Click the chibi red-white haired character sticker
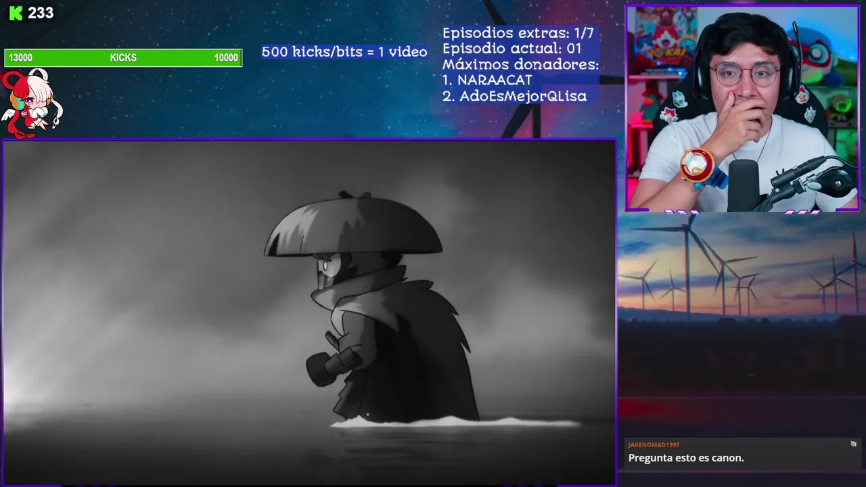This screenshot has height=487, width=866. click(x=31, y=103)
